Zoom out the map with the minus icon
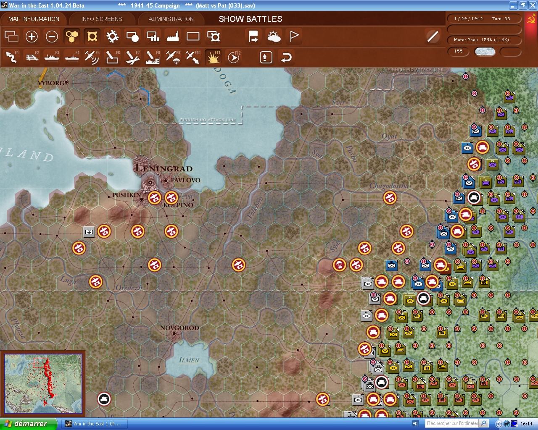 pyautogui.click(x=52, y=37)
